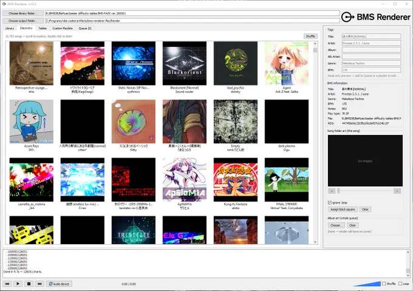
Task: Click the library folder path field
Action: (x=193, y=13)
